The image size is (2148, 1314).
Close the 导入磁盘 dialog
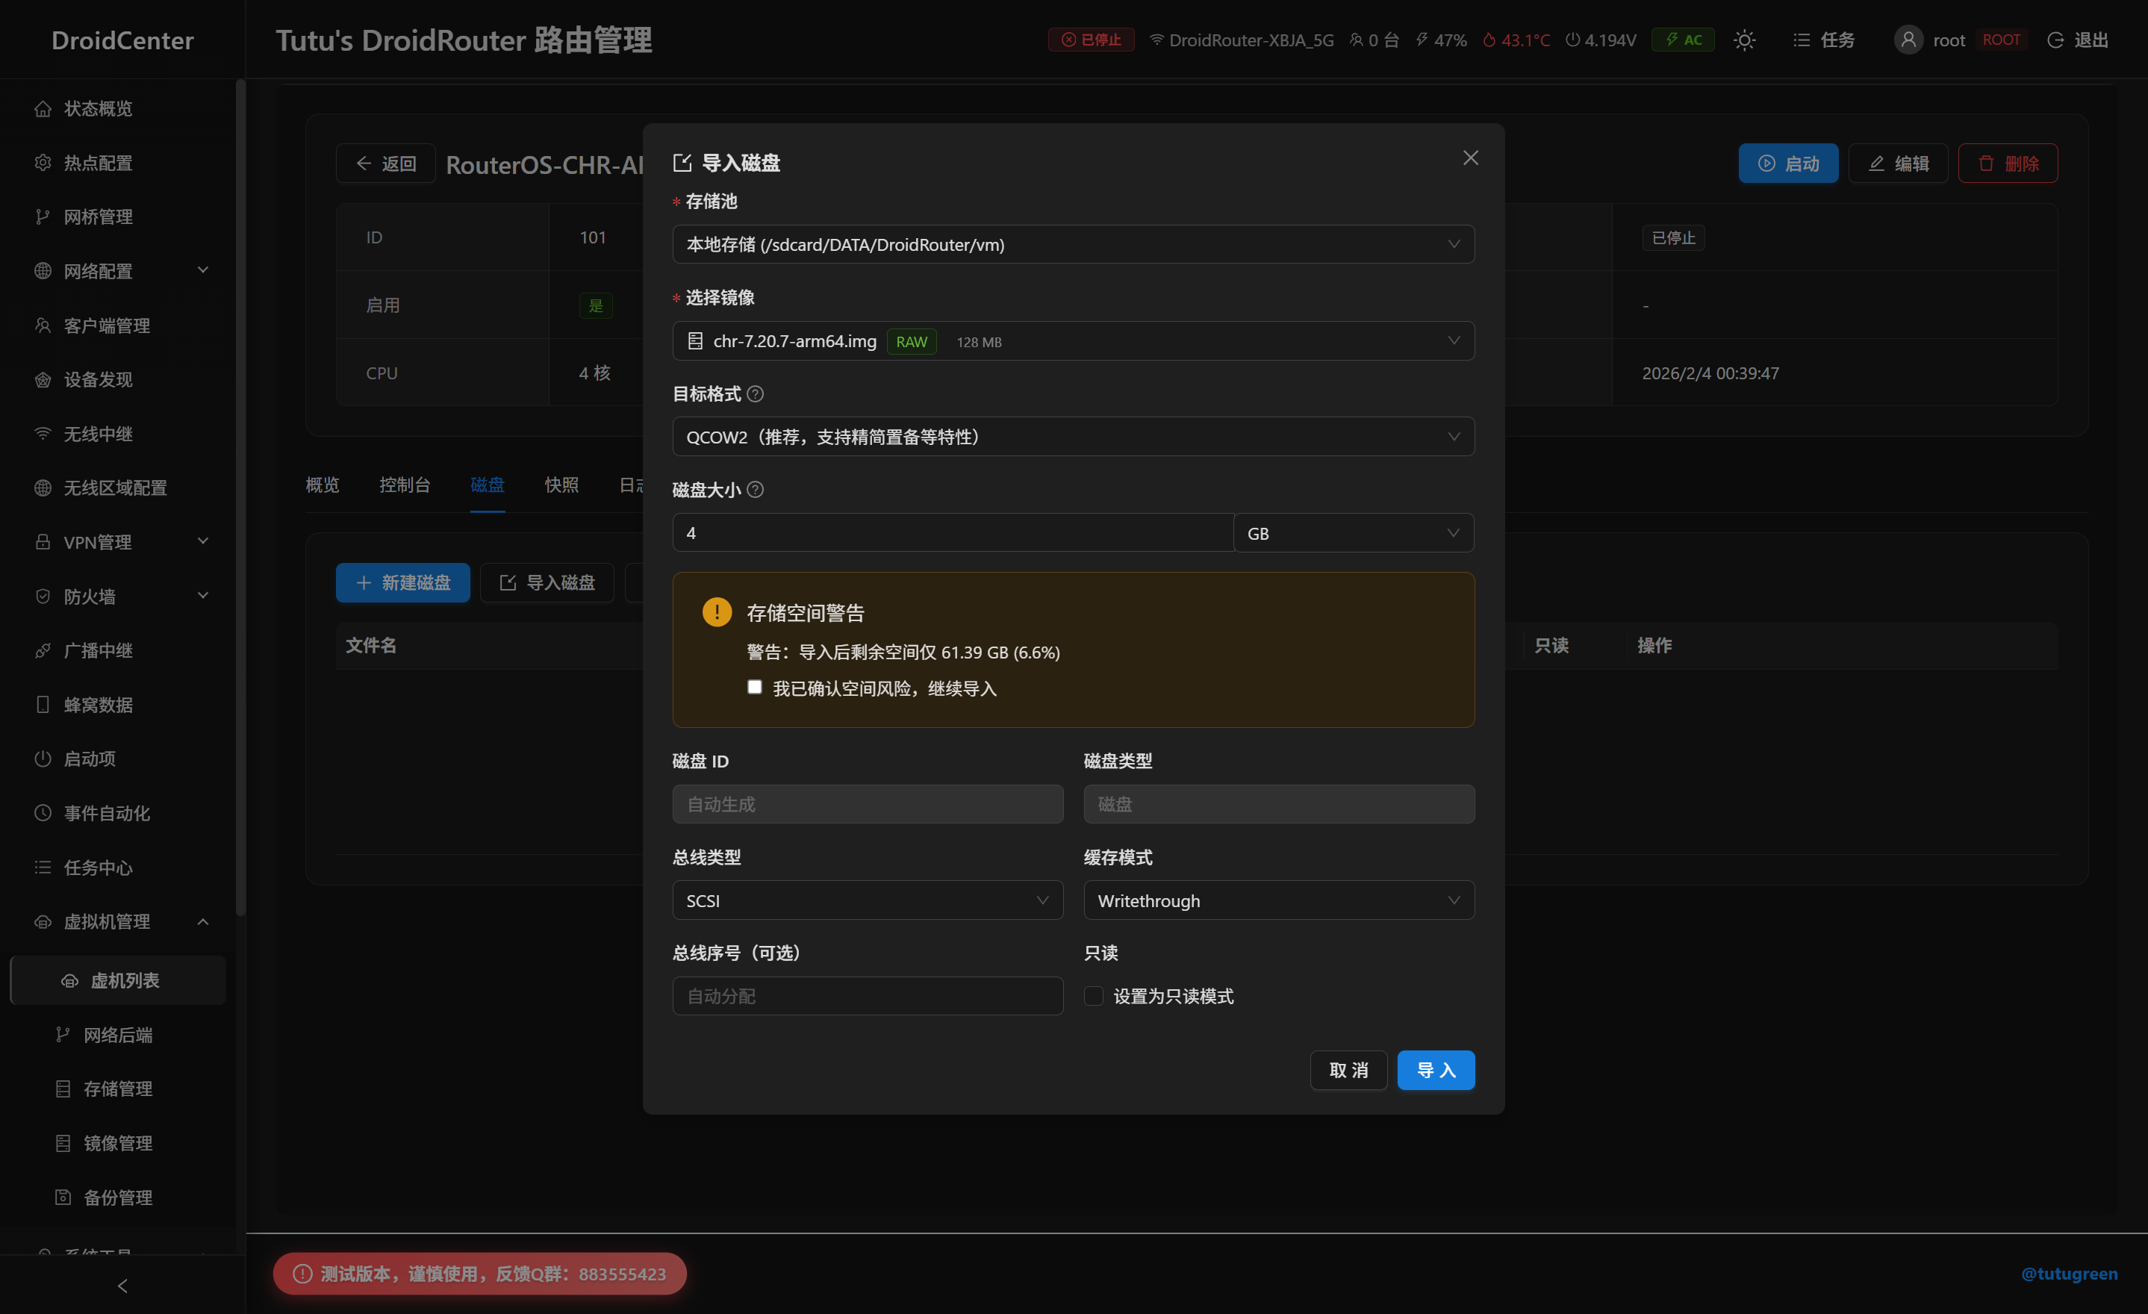(x=1470, y=158)
